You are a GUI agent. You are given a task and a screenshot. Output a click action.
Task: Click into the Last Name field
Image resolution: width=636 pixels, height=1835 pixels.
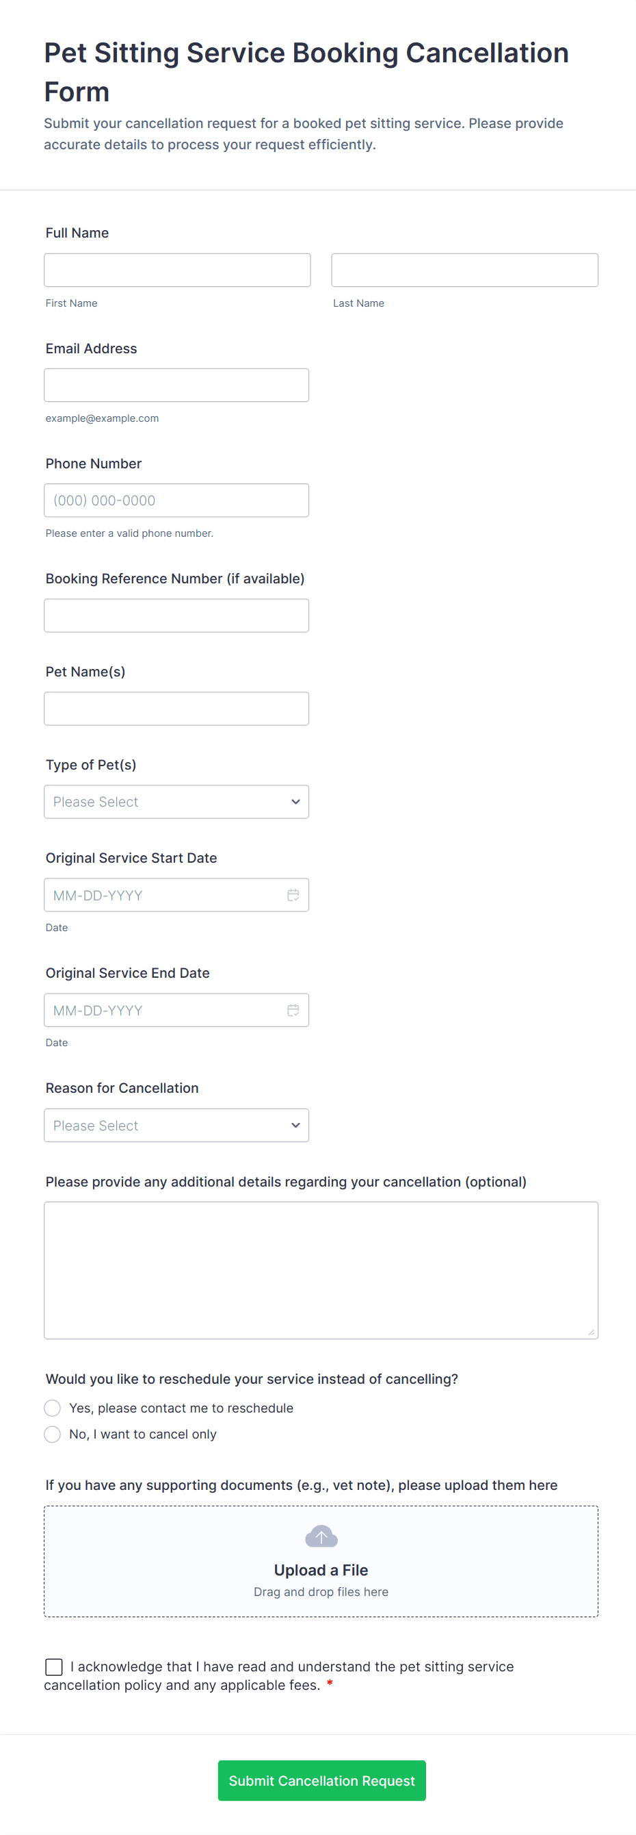pyautogui.click(x=464, y=270)
